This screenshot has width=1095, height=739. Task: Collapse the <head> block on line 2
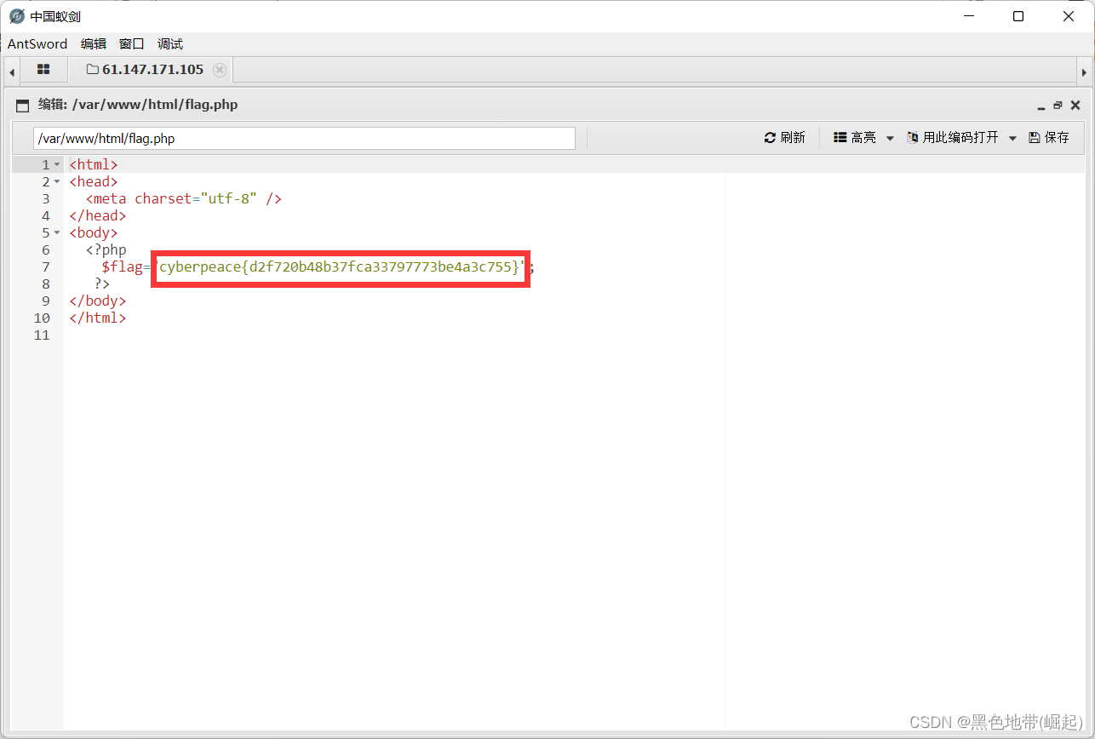[x=57, y=182]
